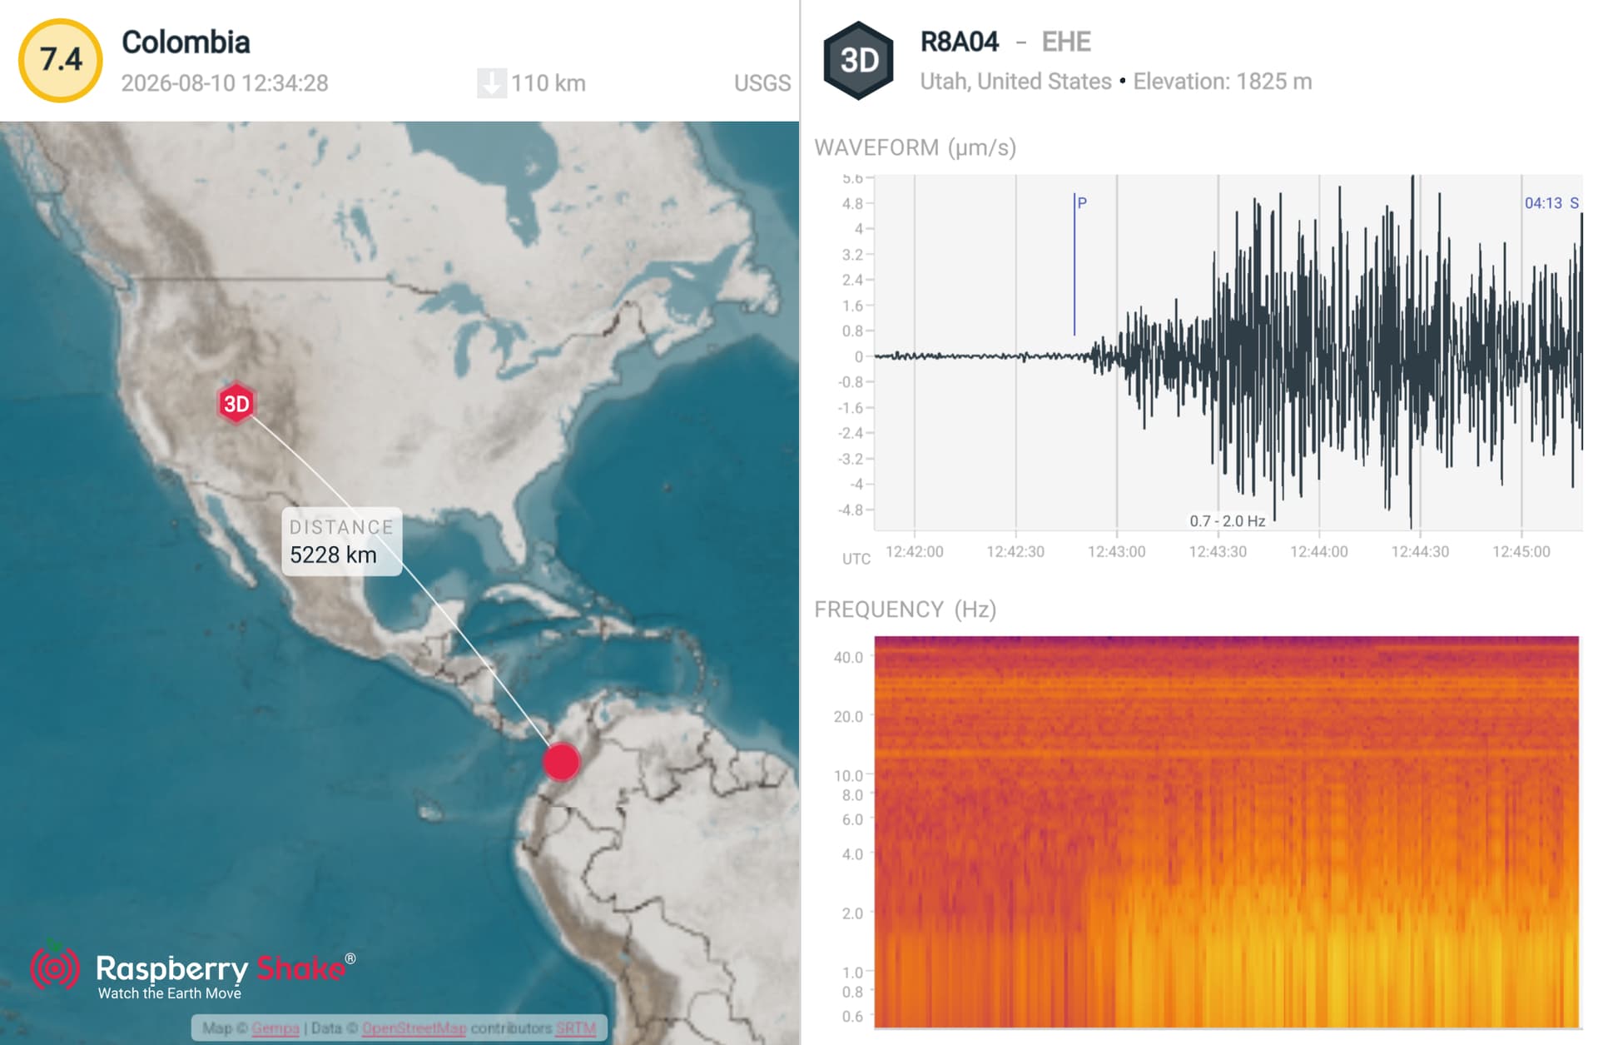Click the USGS source label

pos(762,83)
